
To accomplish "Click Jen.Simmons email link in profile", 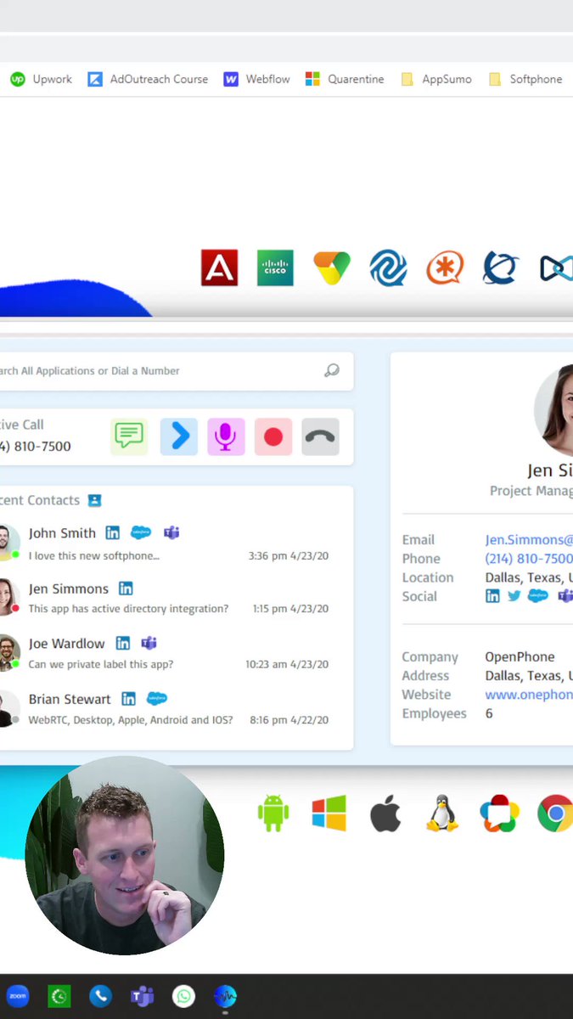I will coord(529,539).
